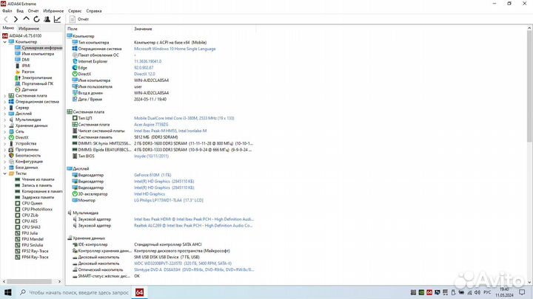Open the Сервис menu
This screenshot has width=533, height=299.
point(75,11)
